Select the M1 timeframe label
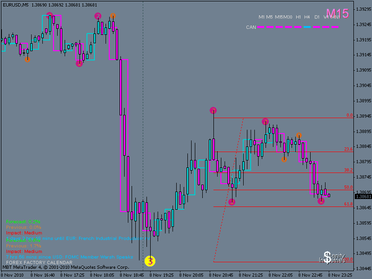 tap(261, 17)
